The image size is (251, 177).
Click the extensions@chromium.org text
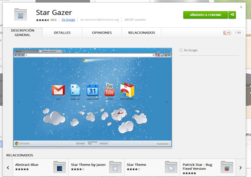(x=100, y=20)
